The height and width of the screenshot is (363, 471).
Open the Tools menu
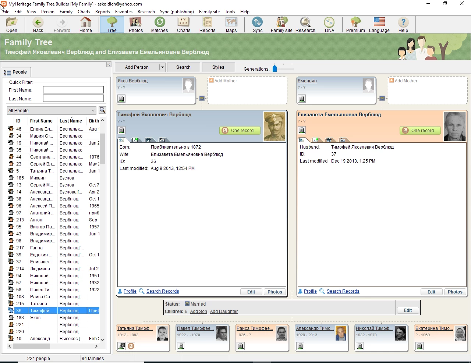click(x=230, y=11)
